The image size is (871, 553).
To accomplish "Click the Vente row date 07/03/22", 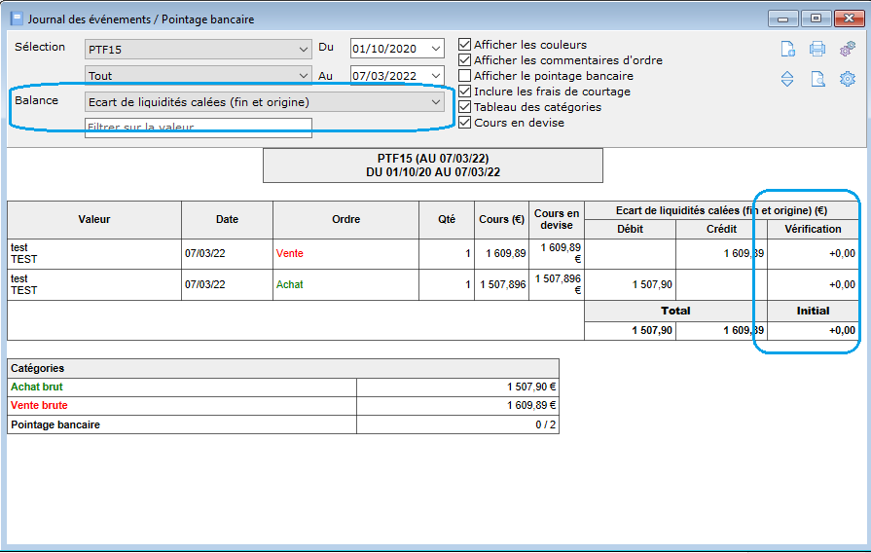I will click(227, 254).
